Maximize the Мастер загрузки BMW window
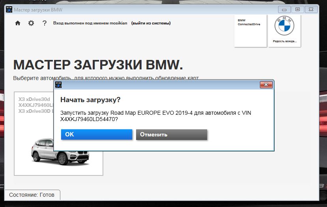 tap(297, 9)
